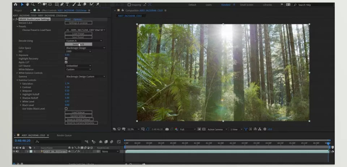Click the Load Preset button

pyautogui.click(x=78, y=34)
